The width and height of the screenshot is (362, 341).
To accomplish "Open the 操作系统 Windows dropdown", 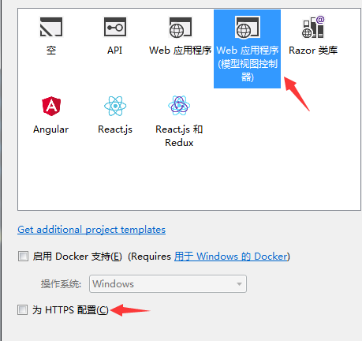I will pos(168,284).
